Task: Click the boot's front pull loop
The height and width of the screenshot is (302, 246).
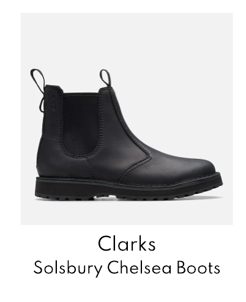Action: tap(105, 78)
